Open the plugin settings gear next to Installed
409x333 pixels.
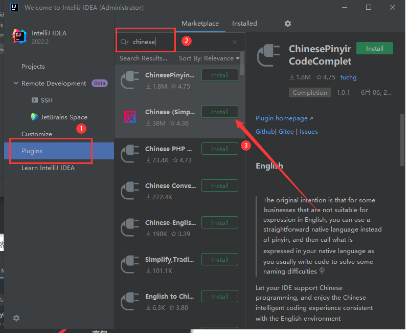[x=288, y=24]
